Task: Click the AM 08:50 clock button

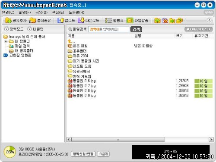Action: pyautogui.click(x=198, y=29)
